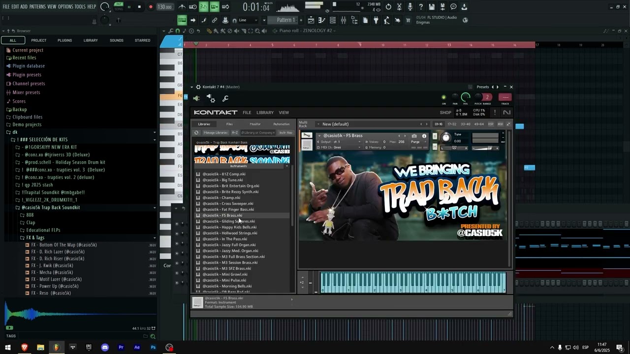
Task: Switch to PROJECT tab in Browser
Action: point(39,40)
